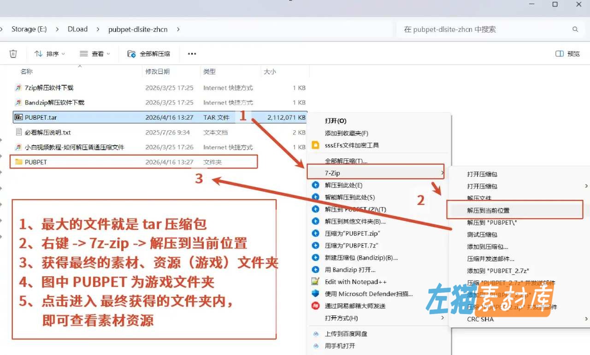Click Bandizip icon beside 压缩为"PUBPET.7z"

point(315,245)
